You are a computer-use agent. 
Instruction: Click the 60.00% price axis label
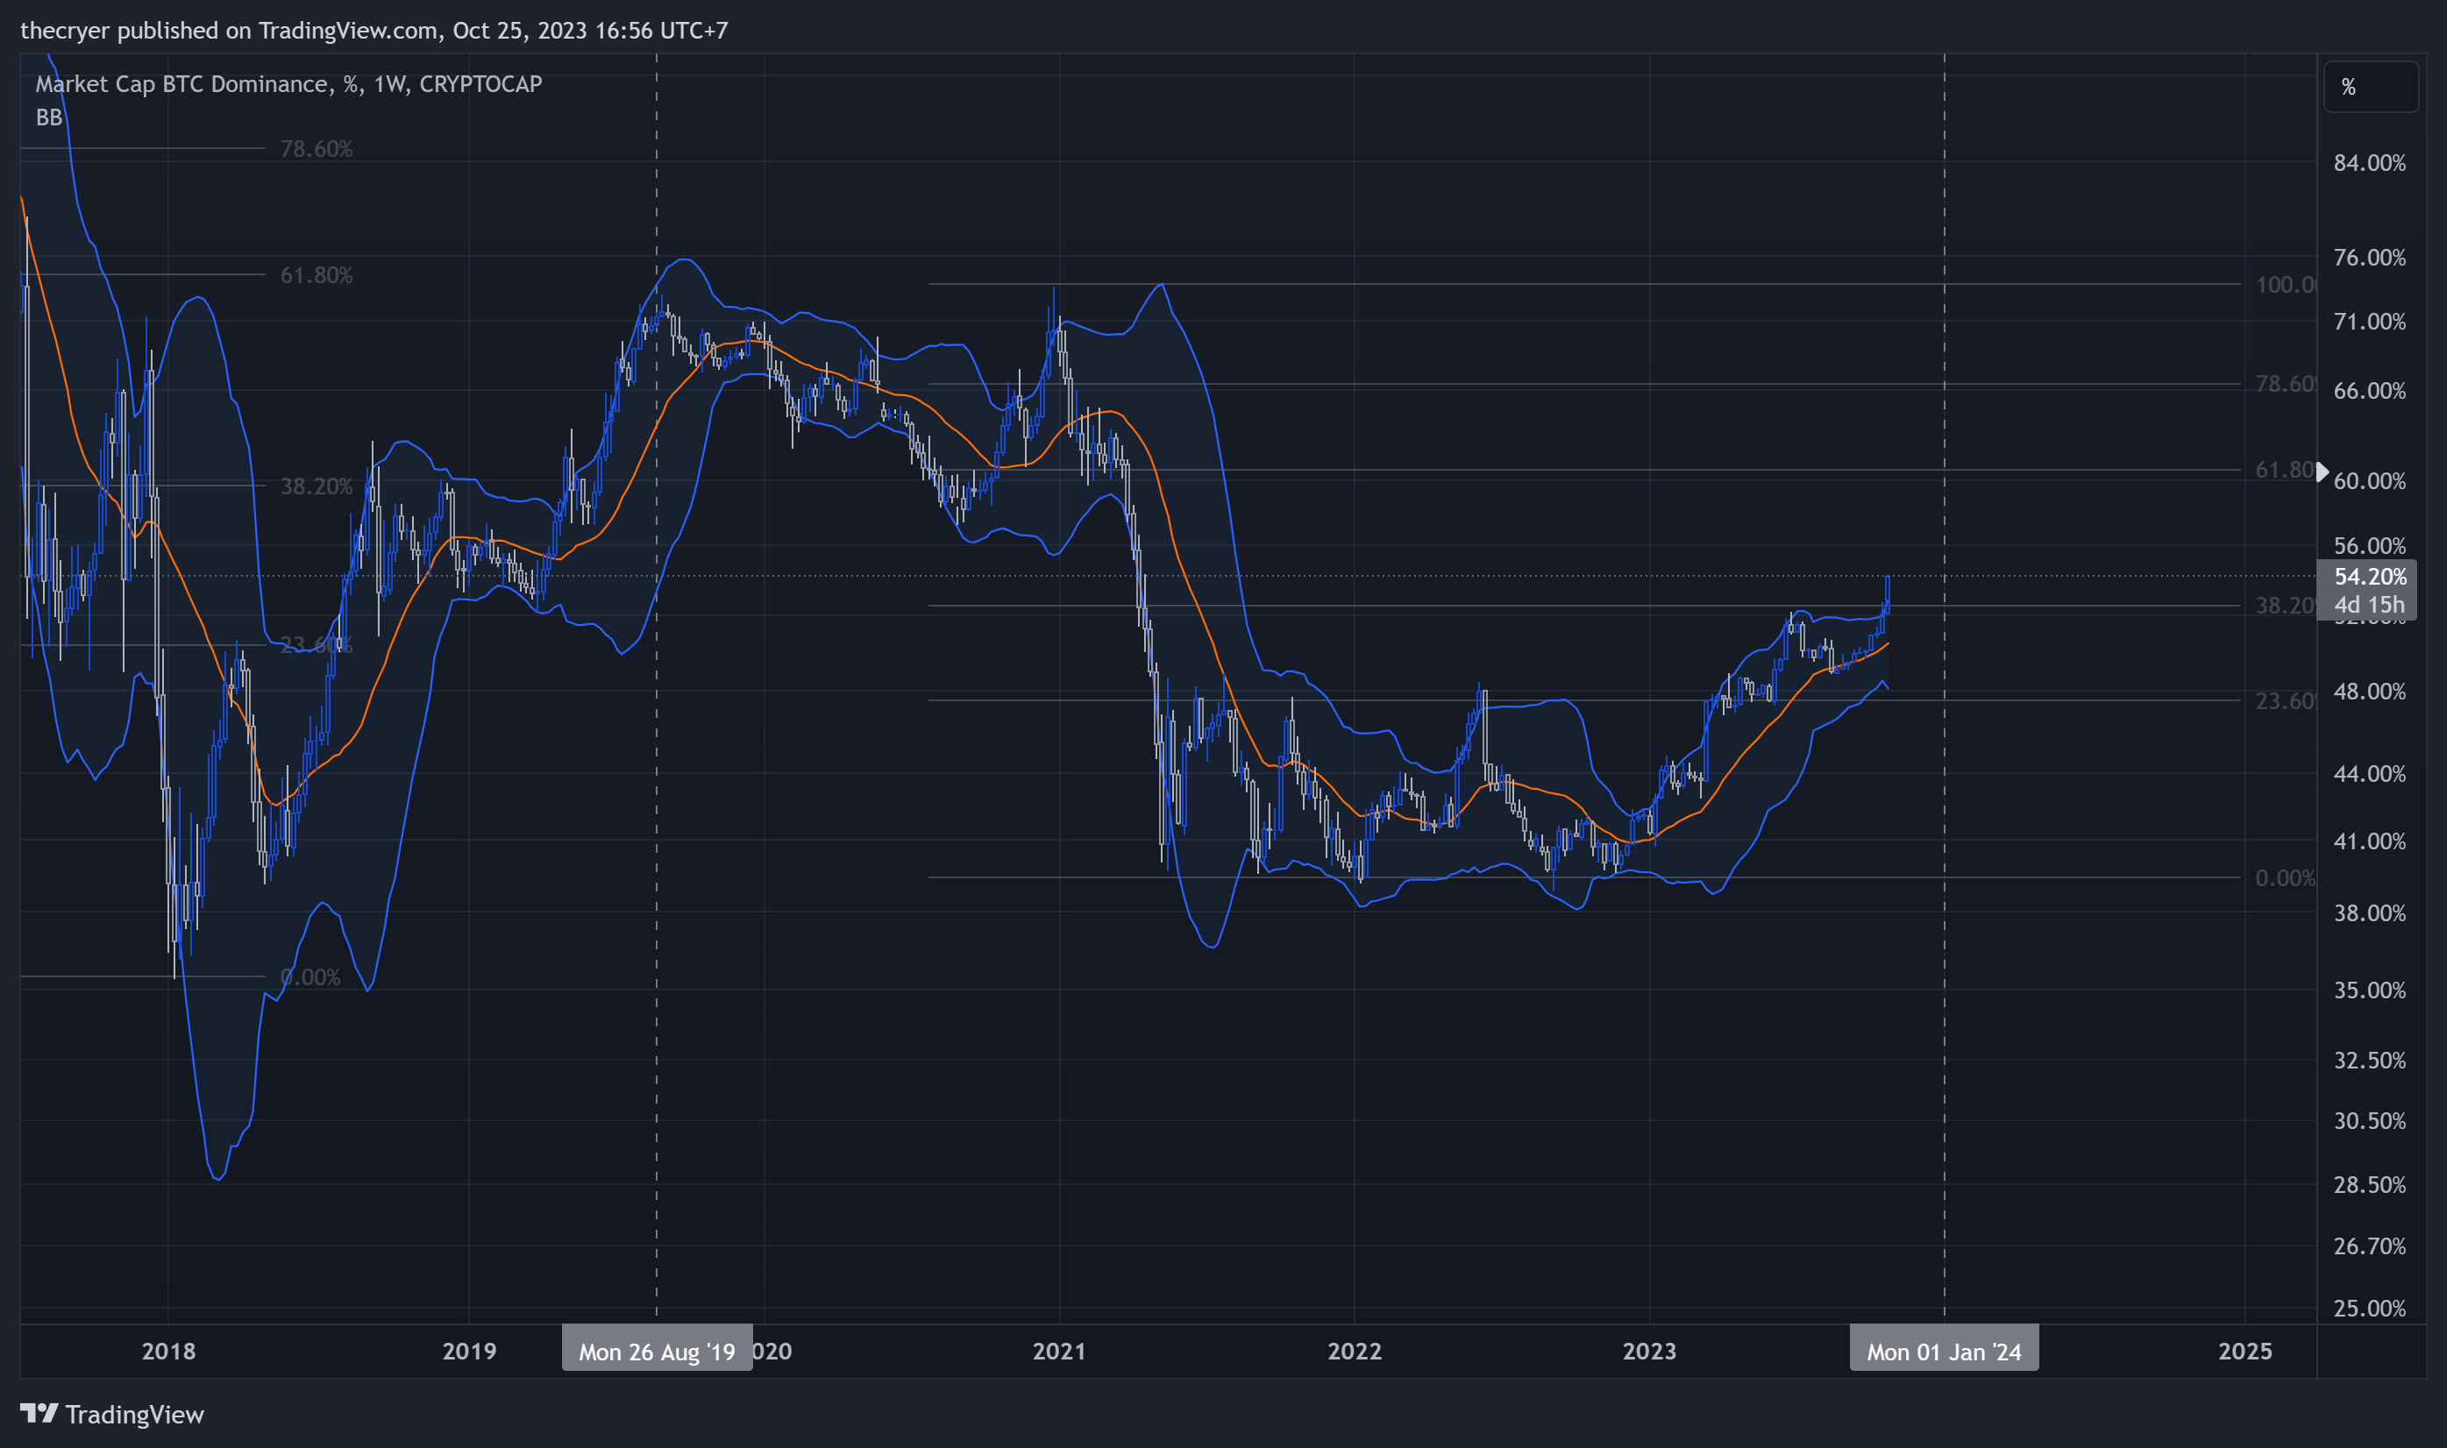(x=2370, y=481)
